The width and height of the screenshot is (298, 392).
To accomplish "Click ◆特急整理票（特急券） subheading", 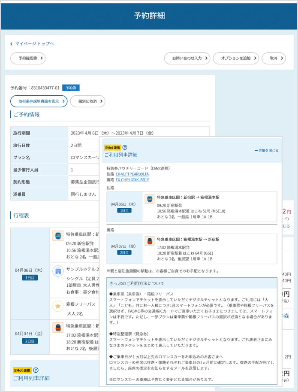I will click(x=129, y=334).
